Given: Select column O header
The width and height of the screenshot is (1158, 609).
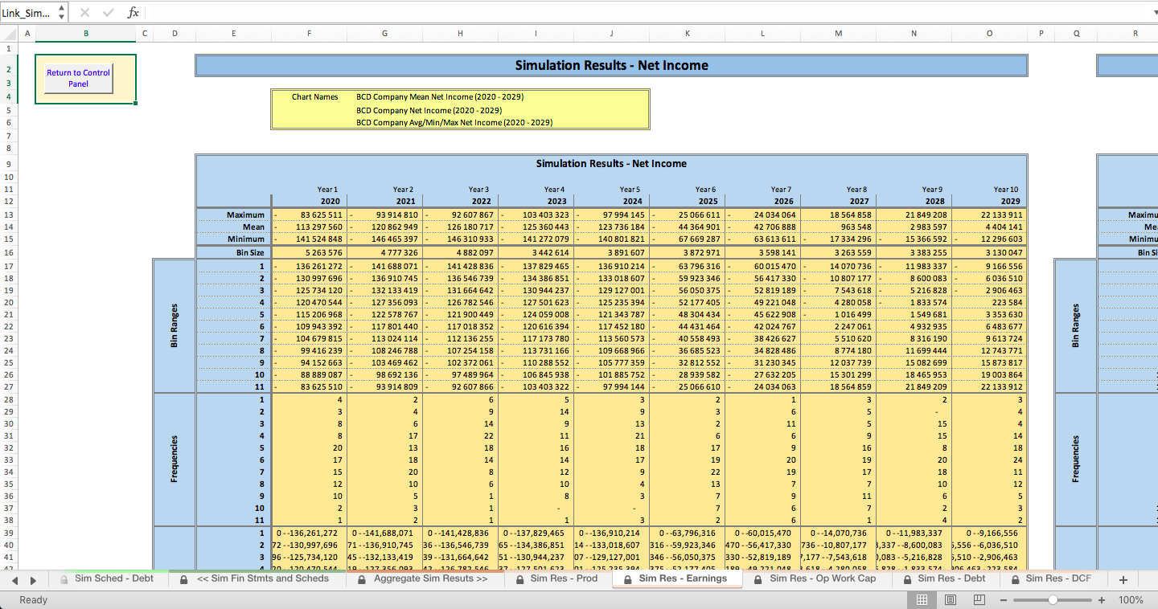Looking at the screenshot, I should (x=989, y=33).
